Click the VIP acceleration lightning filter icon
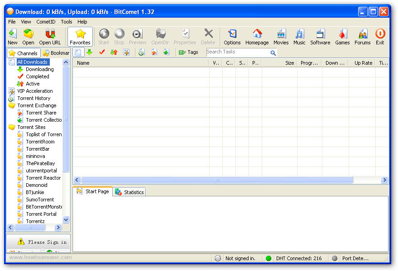This screenshot has width=398, height=271. [126, 52]
